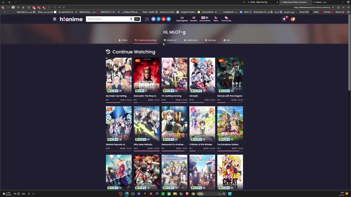Click the Akashic Records of title link

[116, 144]
